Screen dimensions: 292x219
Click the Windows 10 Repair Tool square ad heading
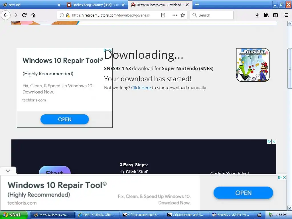tap(62, 60)
